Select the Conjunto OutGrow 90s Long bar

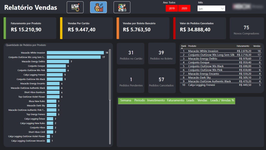point(74,57)
